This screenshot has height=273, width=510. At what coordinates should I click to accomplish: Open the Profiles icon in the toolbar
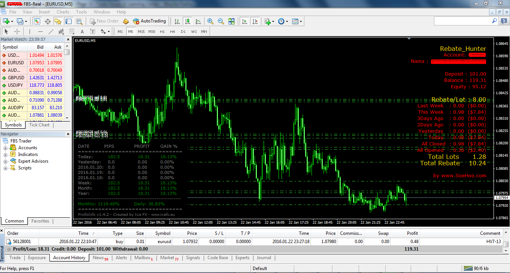20,21
